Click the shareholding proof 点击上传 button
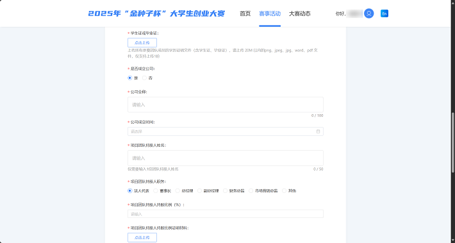This screenshot has height=243, width=455. (x=142, y=237)
